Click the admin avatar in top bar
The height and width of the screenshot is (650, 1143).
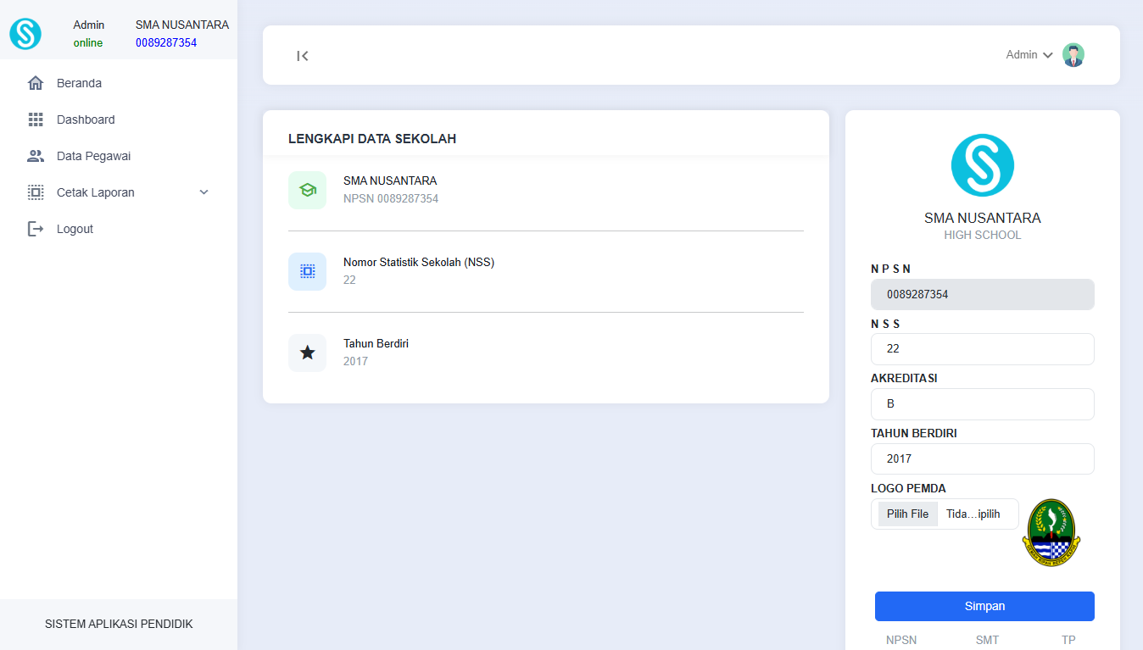[x=1073, y=55]
